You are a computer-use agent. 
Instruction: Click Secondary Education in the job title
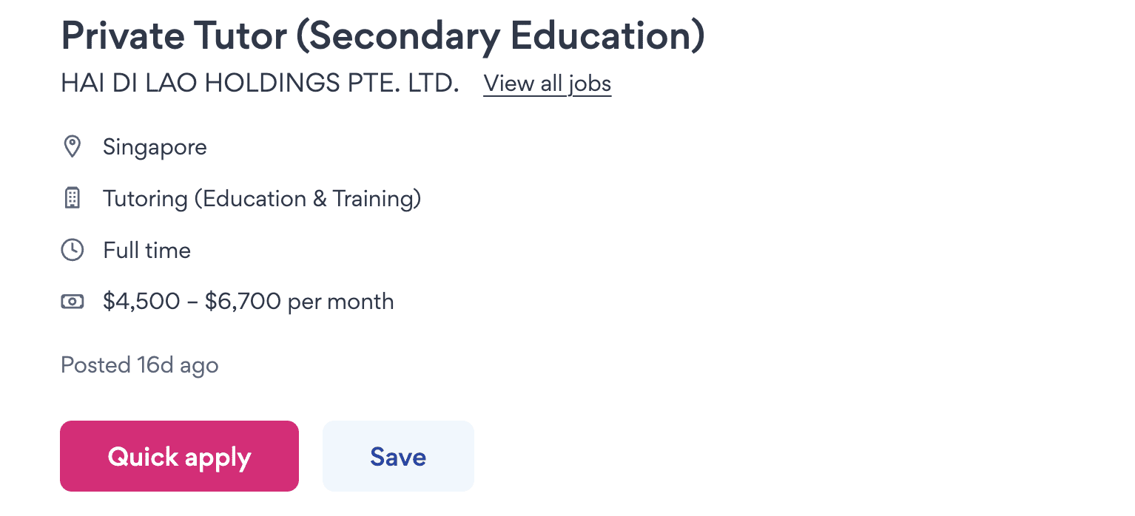click(x=499, y=35)
